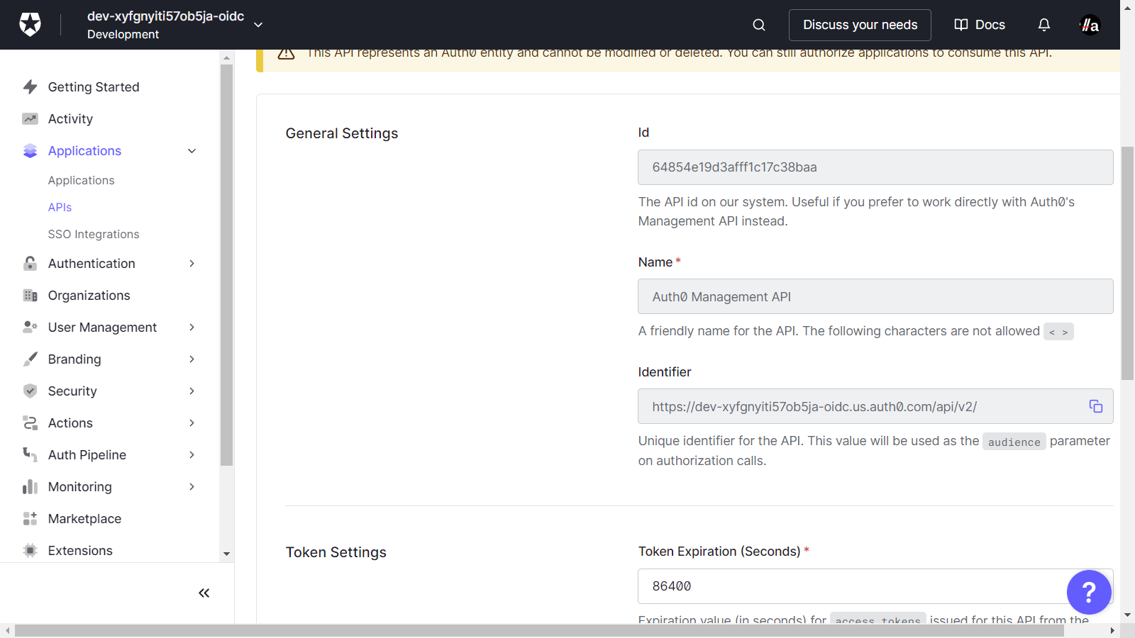
Task: Click the user avatar icon
Action: (x=1090, y=25)
